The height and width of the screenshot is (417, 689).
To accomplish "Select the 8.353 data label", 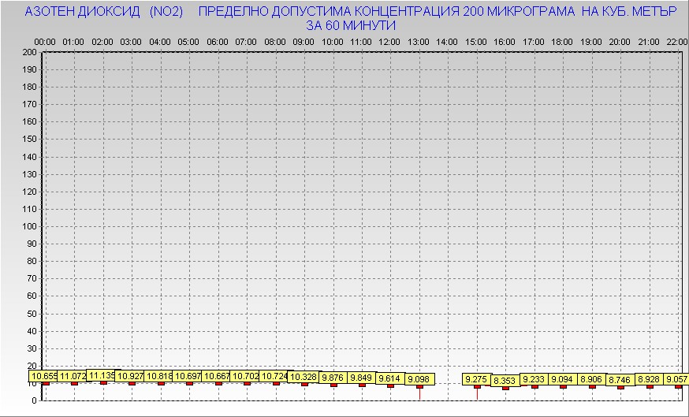I will (505, 381).
